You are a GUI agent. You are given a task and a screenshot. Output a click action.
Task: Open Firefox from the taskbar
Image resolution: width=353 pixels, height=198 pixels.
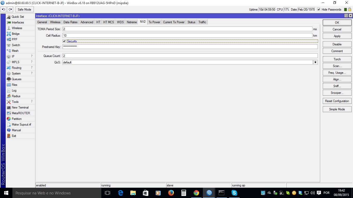(171, 193)
